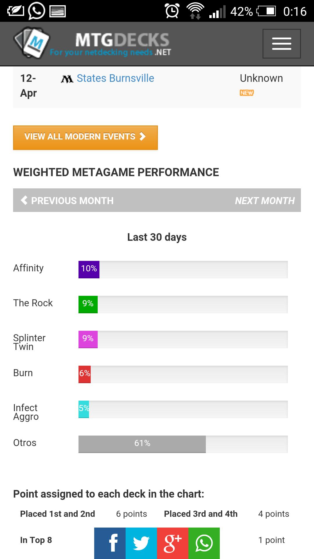The width and height of the screenshot is (314, 559).
Task: Go to Next Month metagame
Action: pos(265,201)
